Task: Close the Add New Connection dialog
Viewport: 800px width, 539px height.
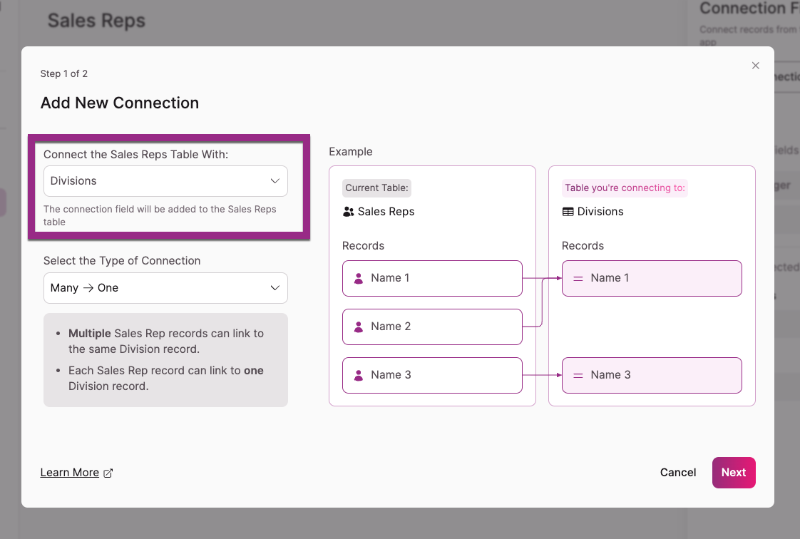Action: (x=755, y=66)
